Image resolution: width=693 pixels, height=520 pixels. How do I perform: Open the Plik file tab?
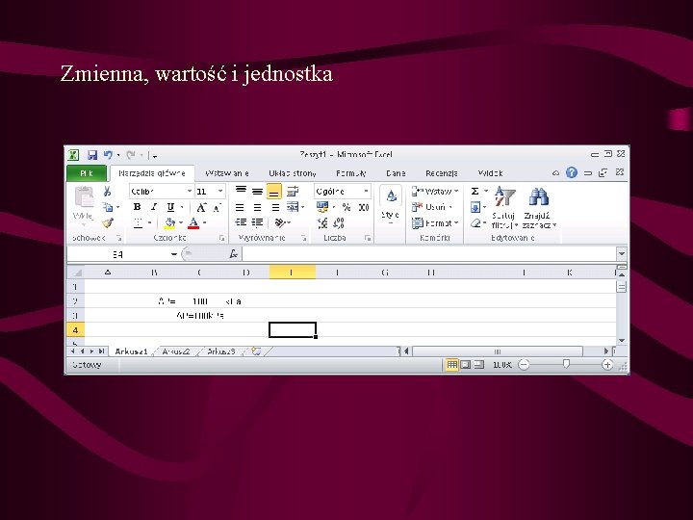pos(87,173)
